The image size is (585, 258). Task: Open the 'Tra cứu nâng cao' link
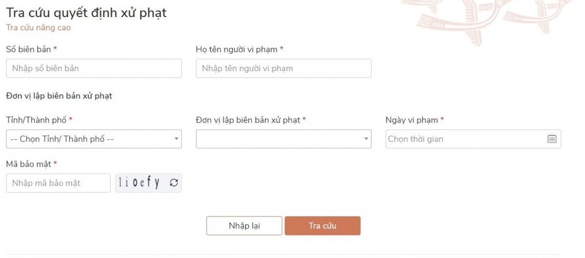pos(38,28)
